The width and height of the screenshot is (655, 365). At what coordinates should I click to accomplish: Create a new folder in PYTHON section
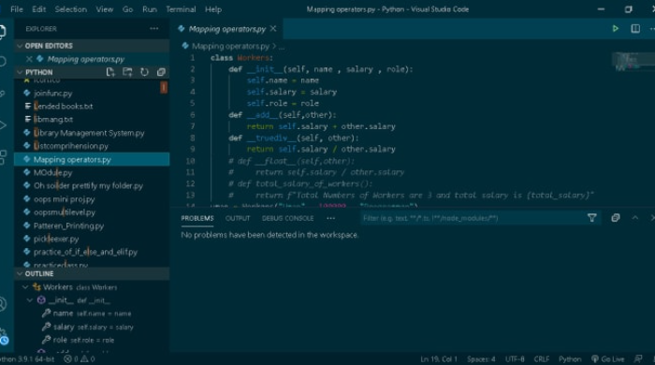pyautogui.click(x=127, y=72)
